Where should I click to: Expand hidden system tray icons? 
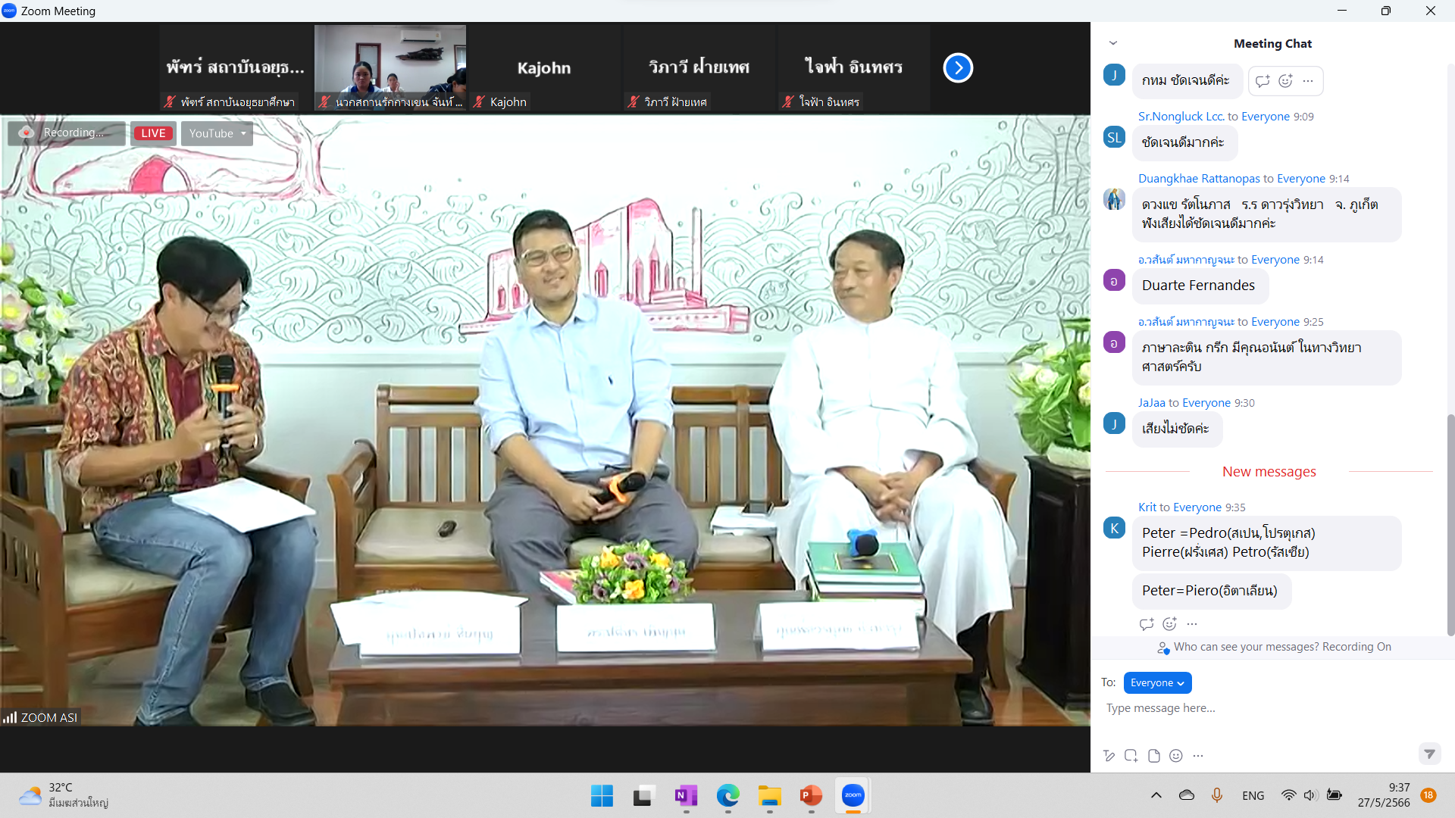click(x=1156, y=795)
